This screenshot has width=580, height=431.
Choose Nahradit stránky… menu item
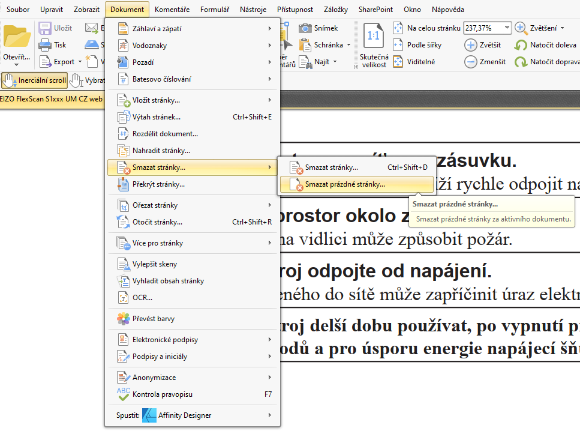[193, 151]
